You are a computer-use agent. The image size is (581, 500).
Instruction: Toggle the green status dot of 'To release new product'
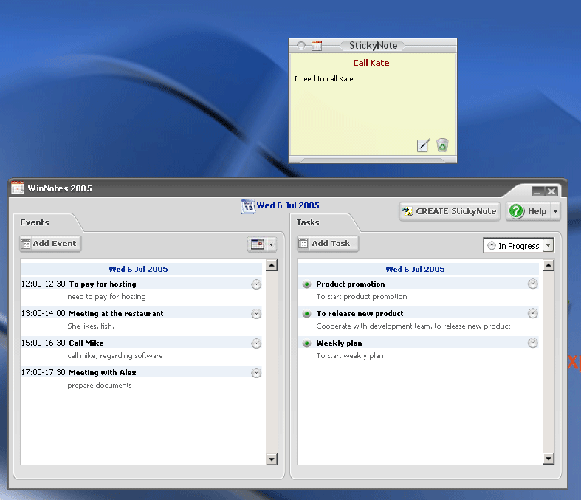pos(306,314)
